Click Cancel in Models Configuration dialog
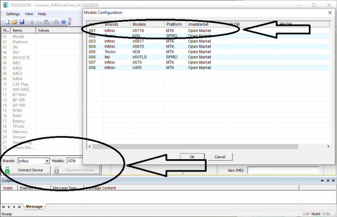 (220, 156)
